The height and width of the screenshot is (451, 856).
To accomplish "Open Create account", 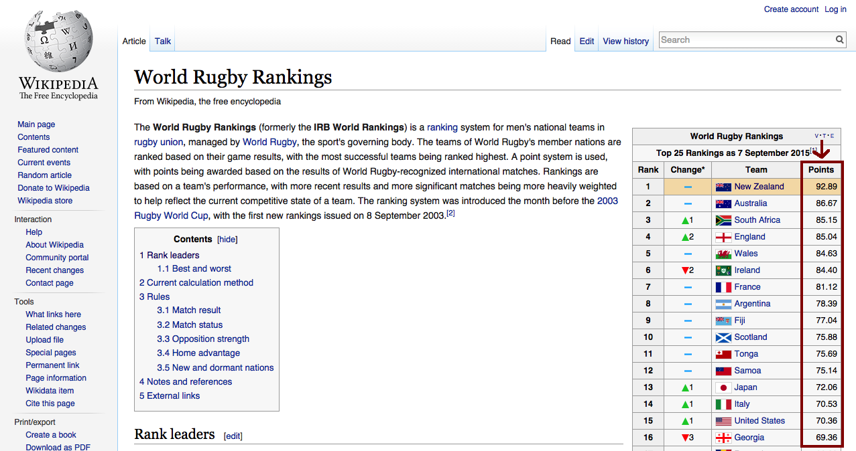I will coord(790,9).
